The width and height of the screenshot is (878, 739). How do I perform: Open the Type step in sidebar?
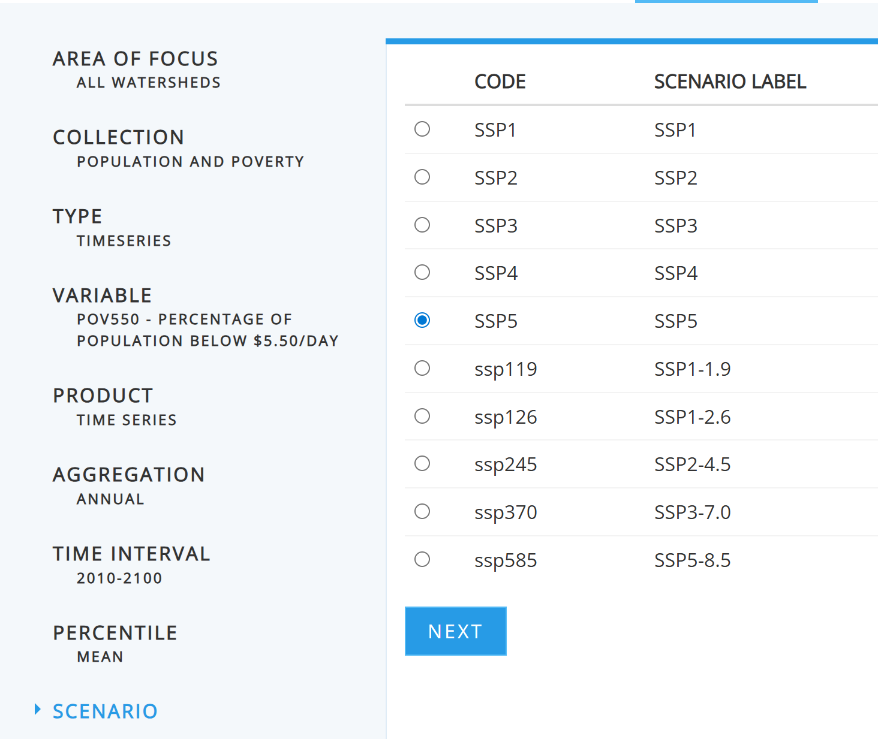pyautogui.click(x=77, y=216)
